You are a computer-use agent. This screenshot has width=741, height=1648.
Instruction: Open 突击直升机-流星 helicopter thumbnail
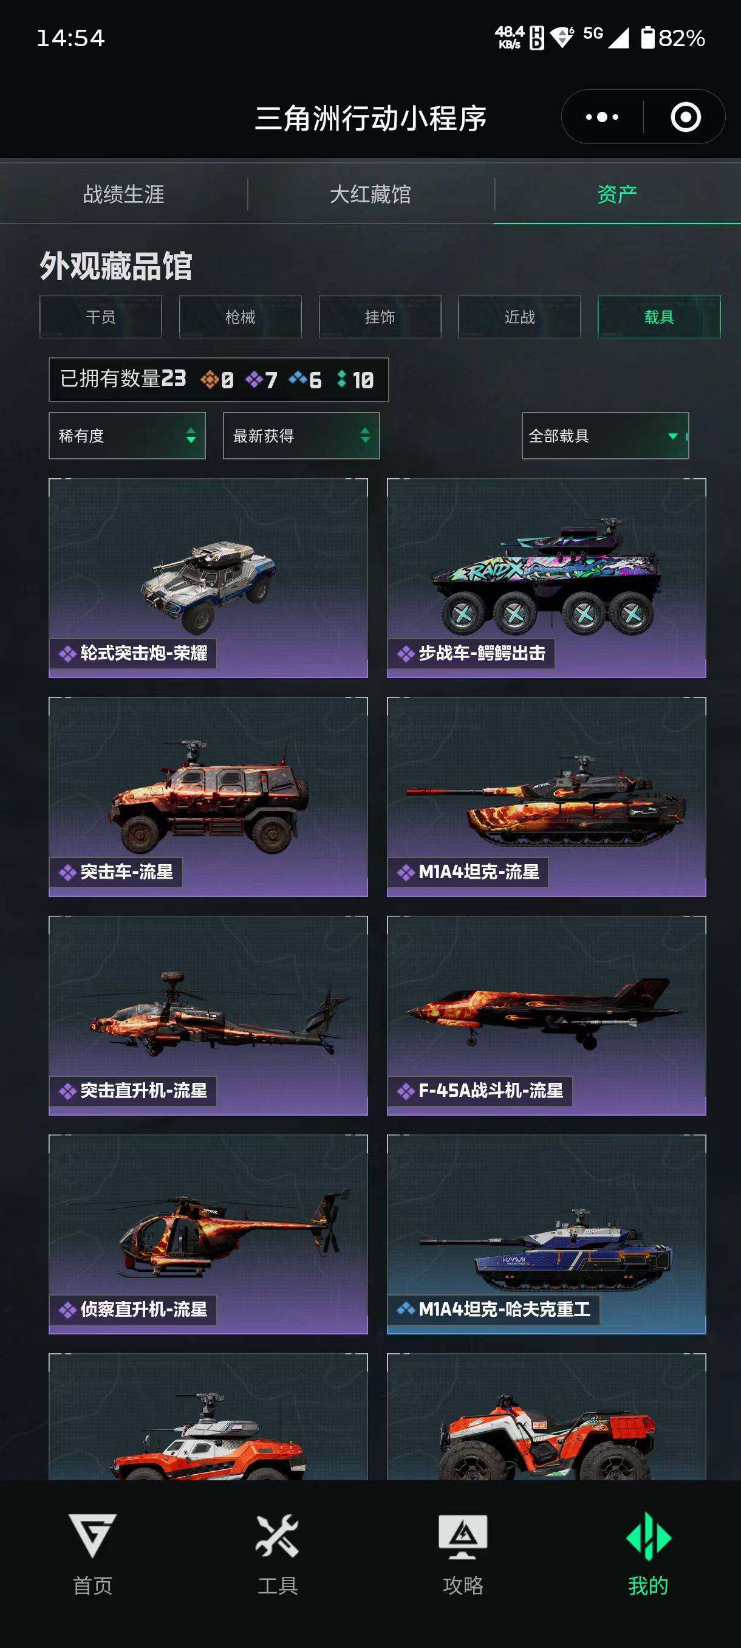point(208,1015)
